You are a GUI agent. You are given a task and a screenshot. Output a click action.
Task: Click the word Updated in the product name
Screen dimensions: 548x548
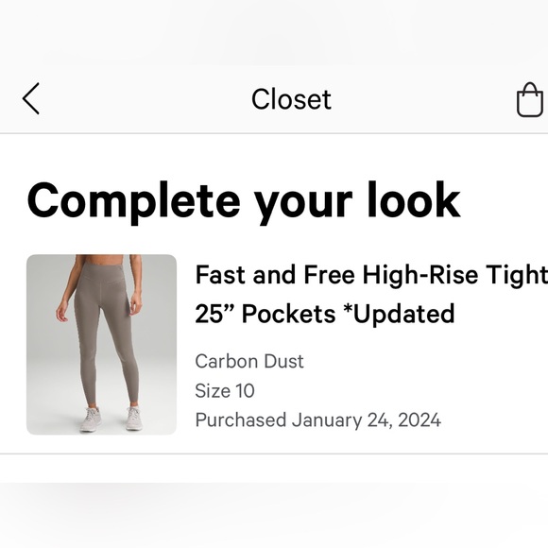(x=403, y=314)
